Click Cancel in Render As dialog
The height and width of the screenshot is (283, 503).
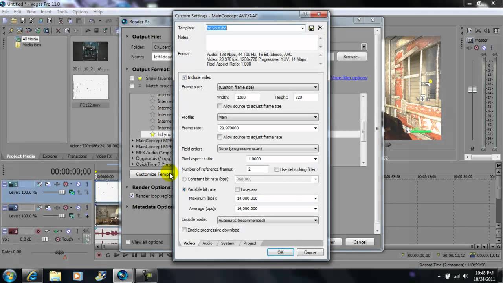(360, 242)
